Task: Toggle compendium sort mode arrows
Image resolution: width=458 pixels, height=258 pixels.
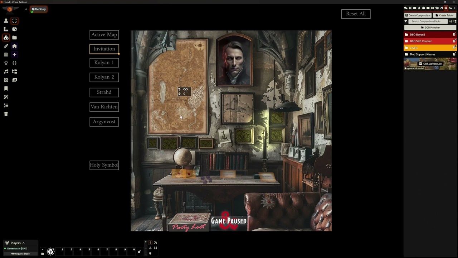Action: click(450, 21)
